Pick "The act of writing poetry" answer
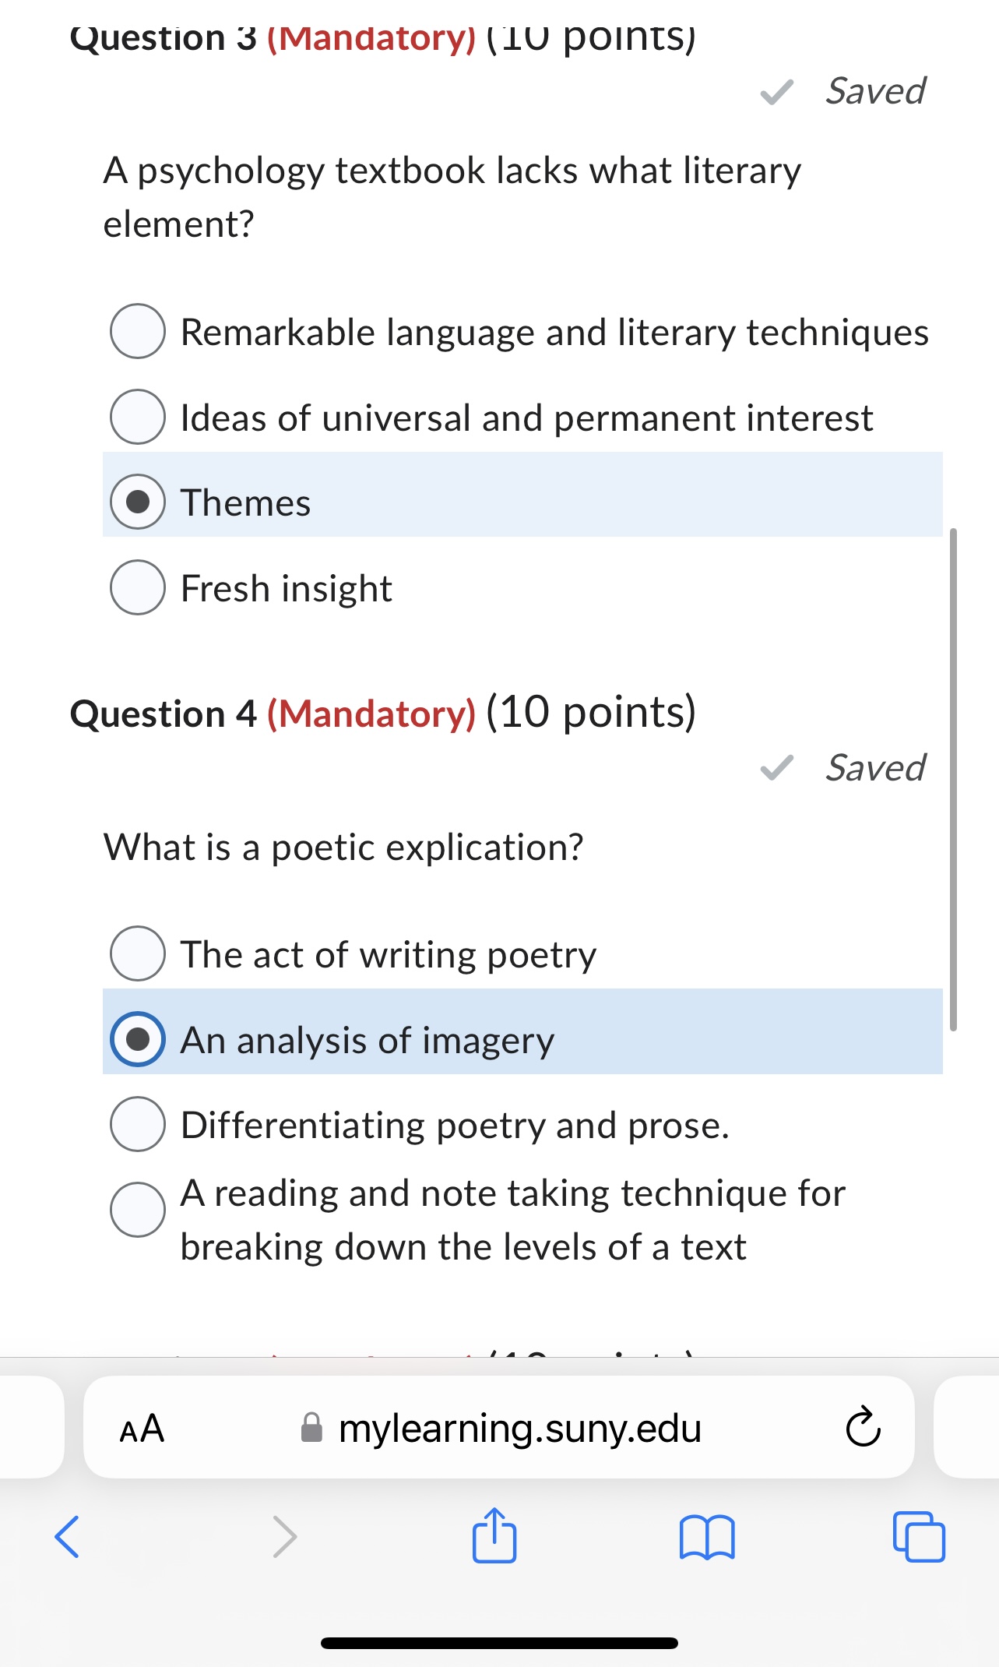999x1667 pixels. coord(138,953)
